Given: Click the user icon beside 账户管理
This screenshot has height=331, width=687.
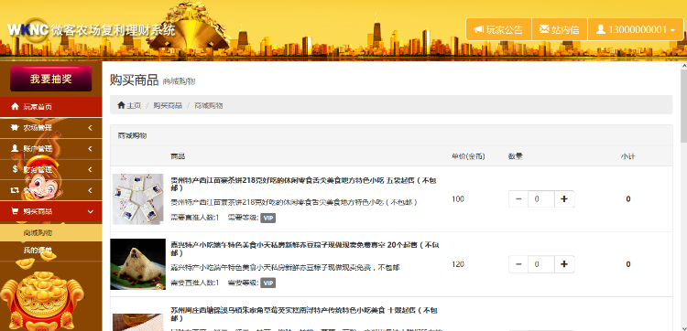Looking at the screenshot, I should coord(15,149).
